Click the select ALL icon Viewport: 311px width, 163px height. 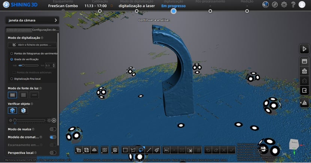tap(167, 150)
